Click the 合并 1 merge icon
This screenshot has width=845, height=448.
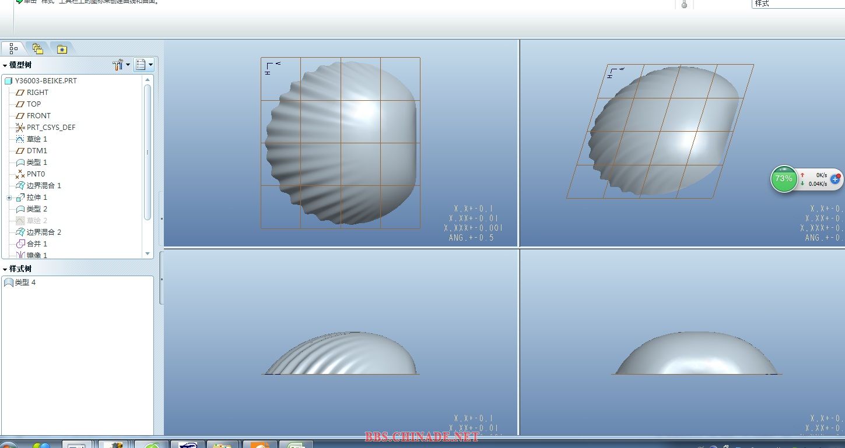(x=20, y=244)
